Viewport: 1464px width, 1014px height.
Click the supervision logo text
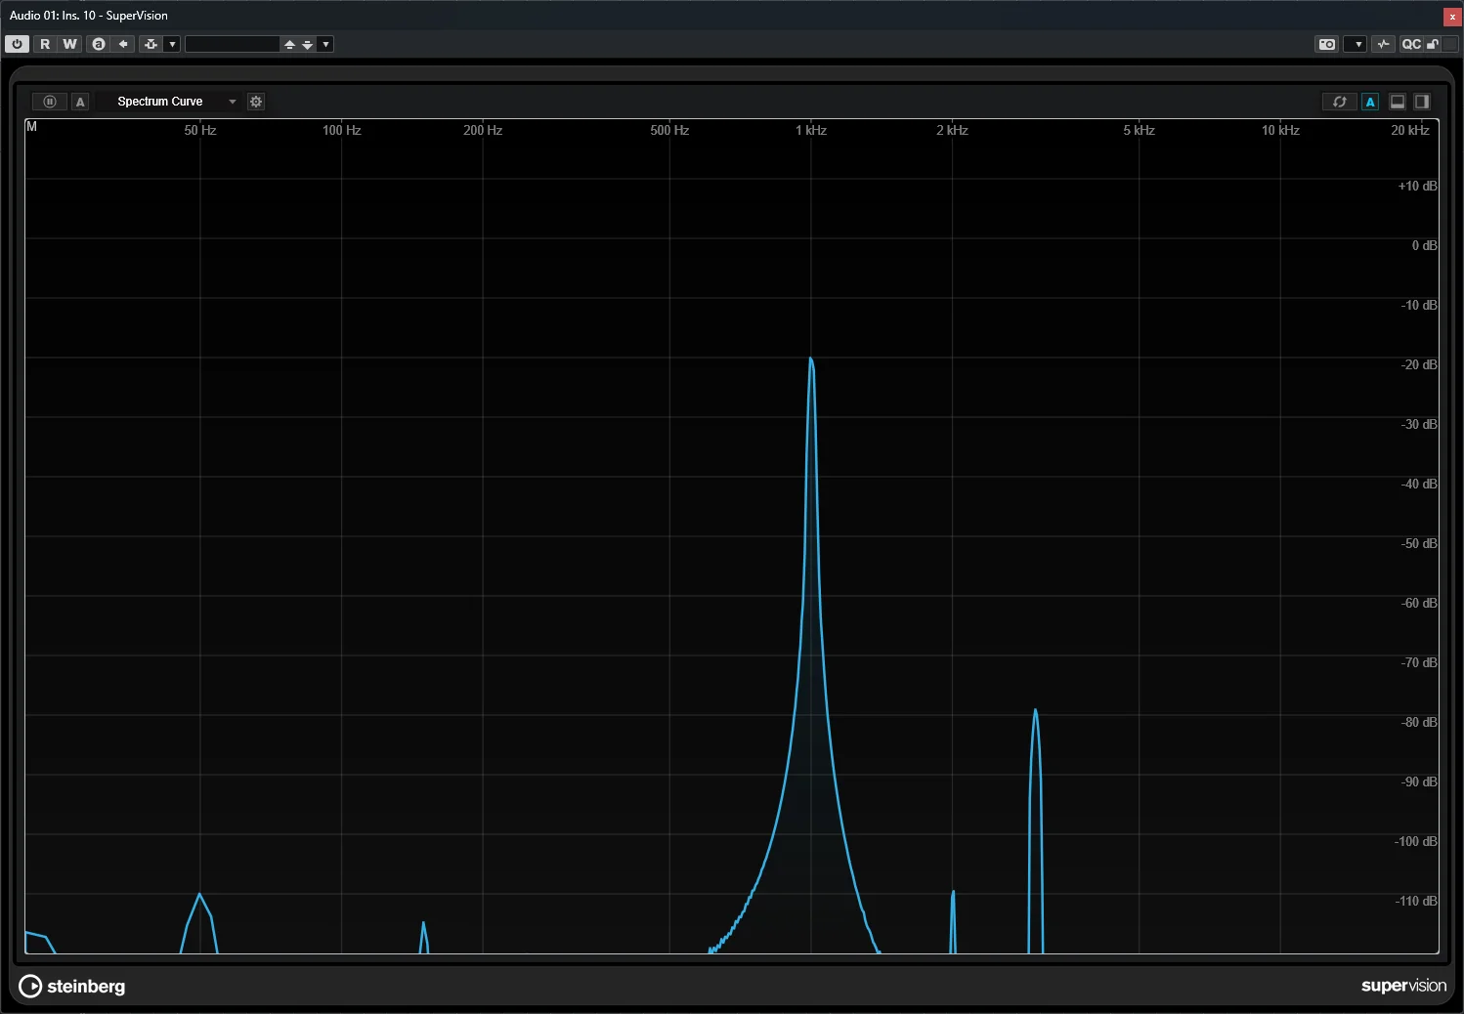click(x=1403, y=986)
